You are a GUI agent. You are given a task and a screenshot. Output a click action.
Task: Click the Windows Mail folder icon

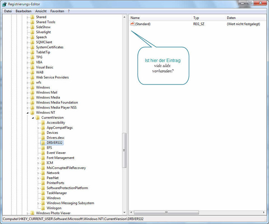(x=32, y=93)
